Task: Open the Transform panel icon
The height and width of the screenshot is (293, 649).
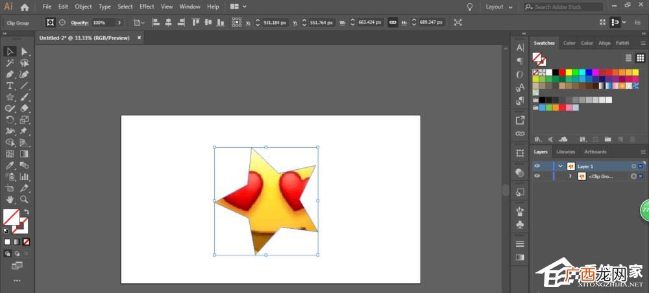Action: pyautogui.click(x=520, y=154)
